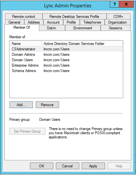This screenshot has width=136, height=175.
Task: Click limcm.com/Users folder for Enterprise Admins
Action: pyautogui.click(x=57, y=65)
